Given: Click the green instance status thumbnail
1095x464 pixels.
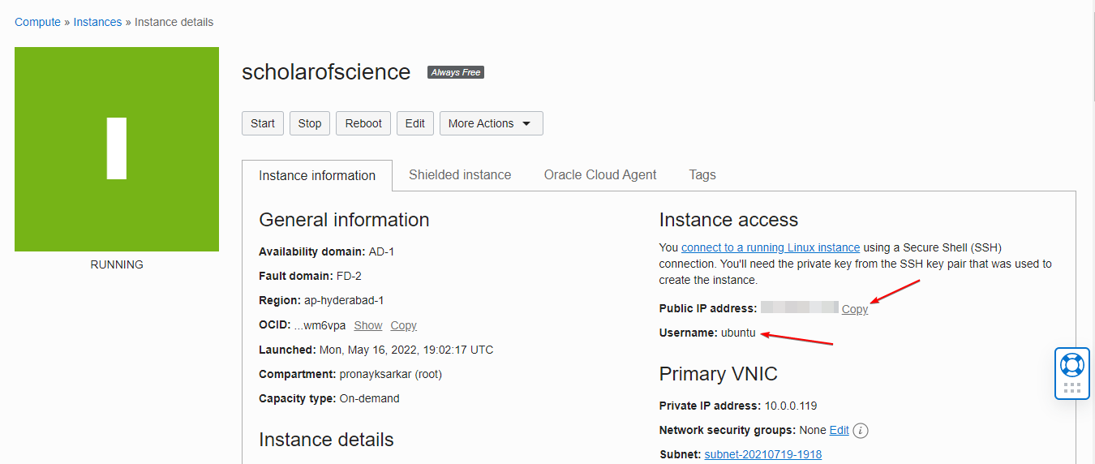Looking at the screenshot, I should pyautogui.click(x=117, y=149).
